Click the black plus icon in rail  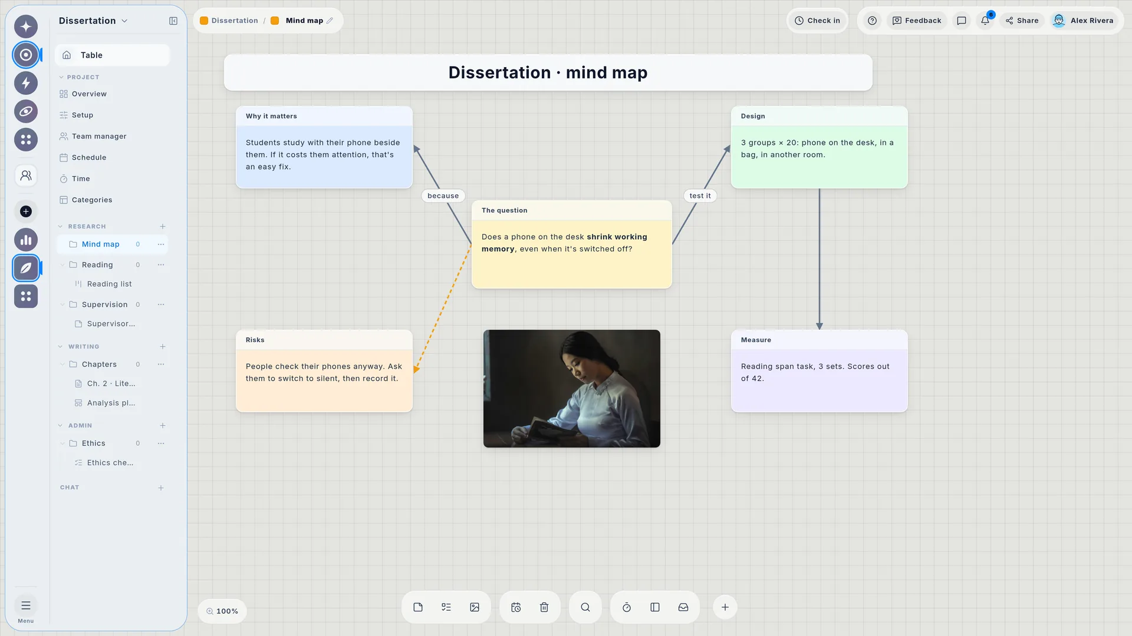click(26, 211)
